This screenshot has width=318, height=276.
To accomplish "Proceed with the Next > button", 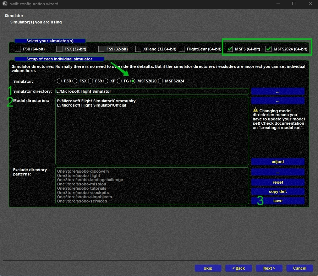I will pyautogui.click(x=269, y=268).
